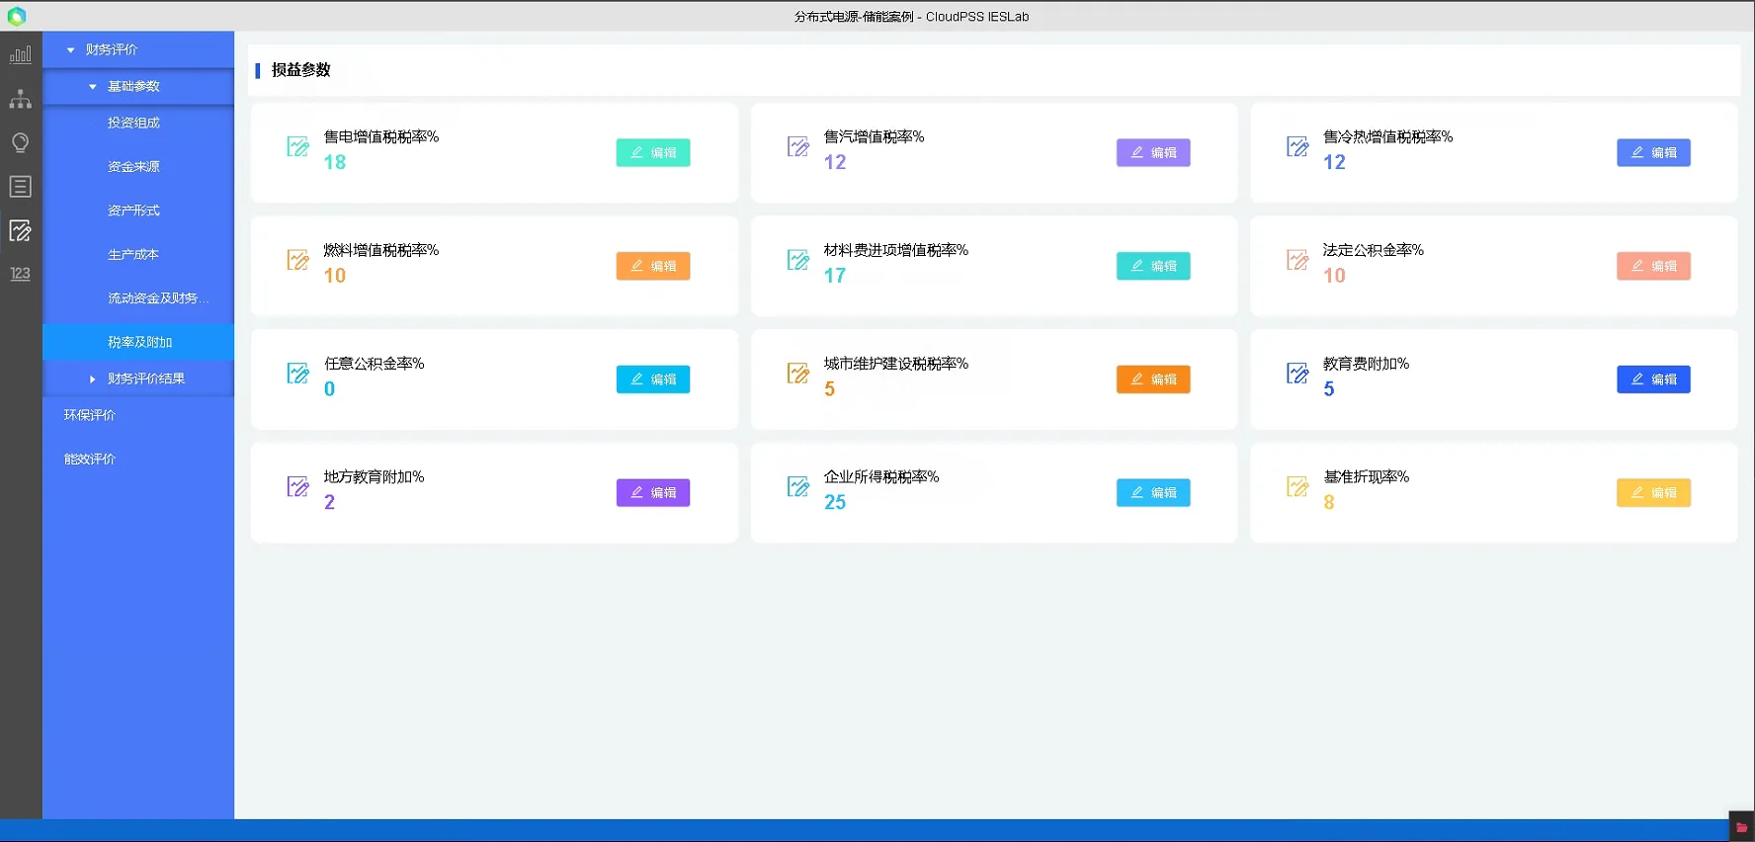The width and height of the screenshot is (1755, 842).
Task: Edit the 售冷热增值税税率% value
Action: (x=1653, y=152)
